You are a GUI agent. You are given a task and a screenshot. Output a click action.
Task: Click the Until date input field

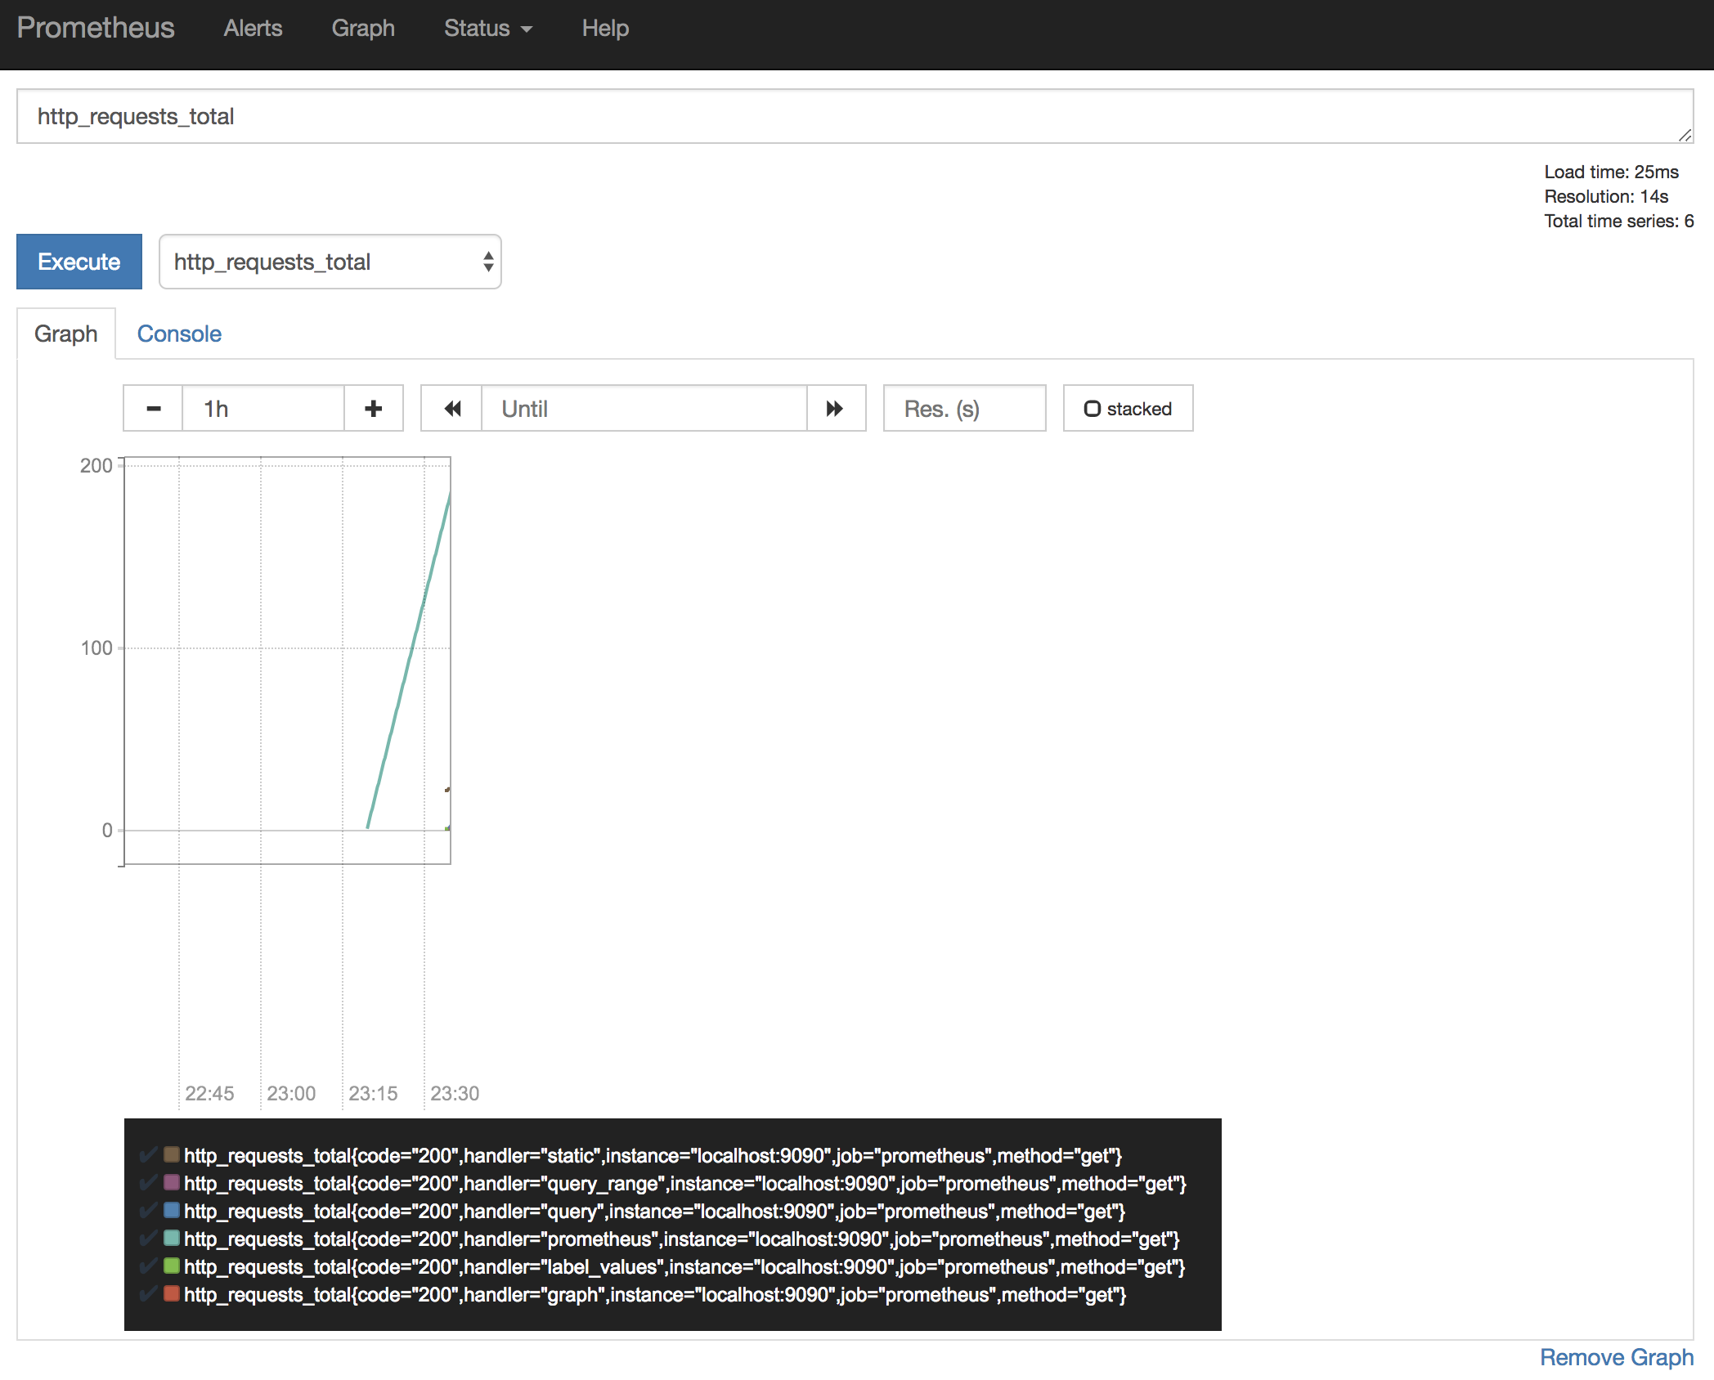point(644,409)
